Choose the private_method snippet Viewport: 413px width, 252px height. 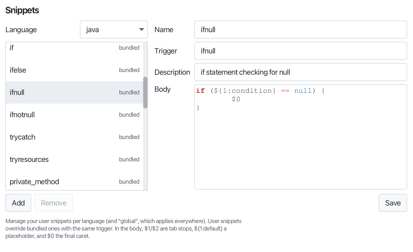tap(75, 182)
